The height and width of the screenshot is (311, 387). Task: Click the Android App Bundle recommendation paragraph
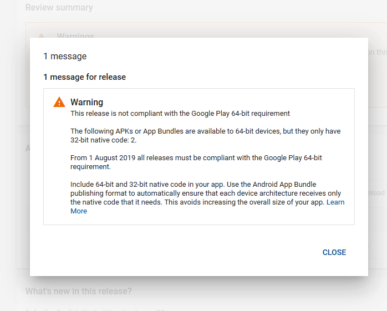207,198
